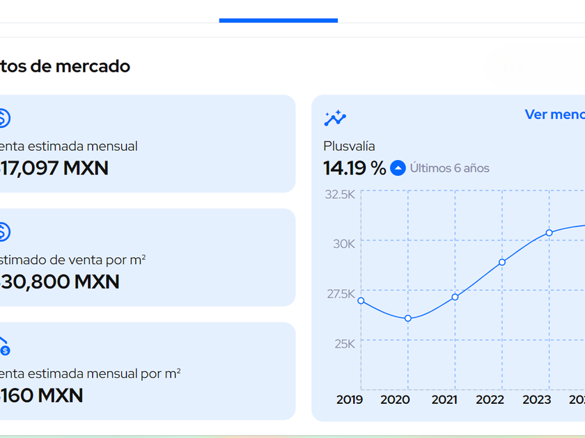Click the Plusvalía chart title

pyautogui.click(x=349, y=146)
